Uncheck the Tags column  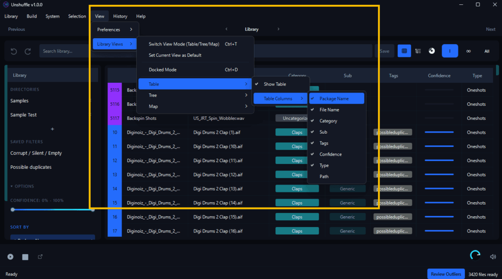337,143
